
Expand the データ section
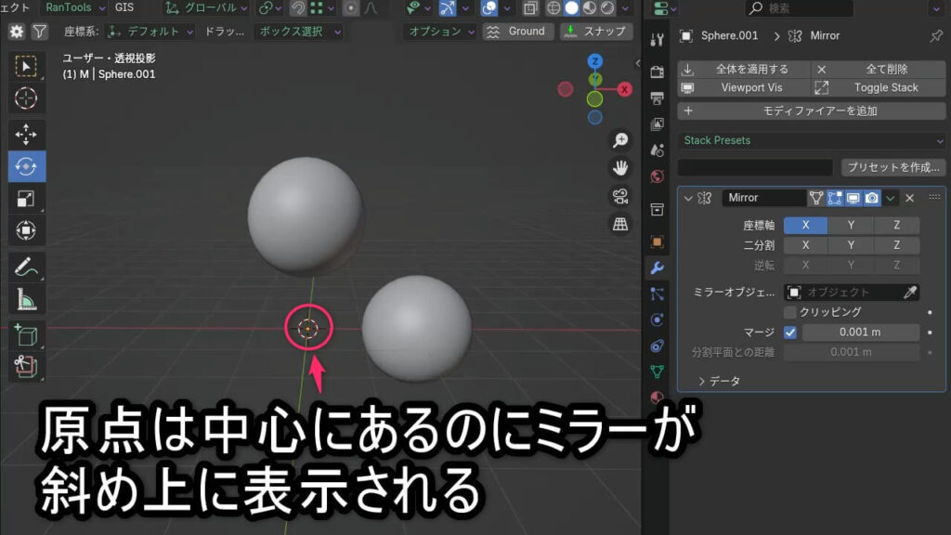click(x=719, y=381)
